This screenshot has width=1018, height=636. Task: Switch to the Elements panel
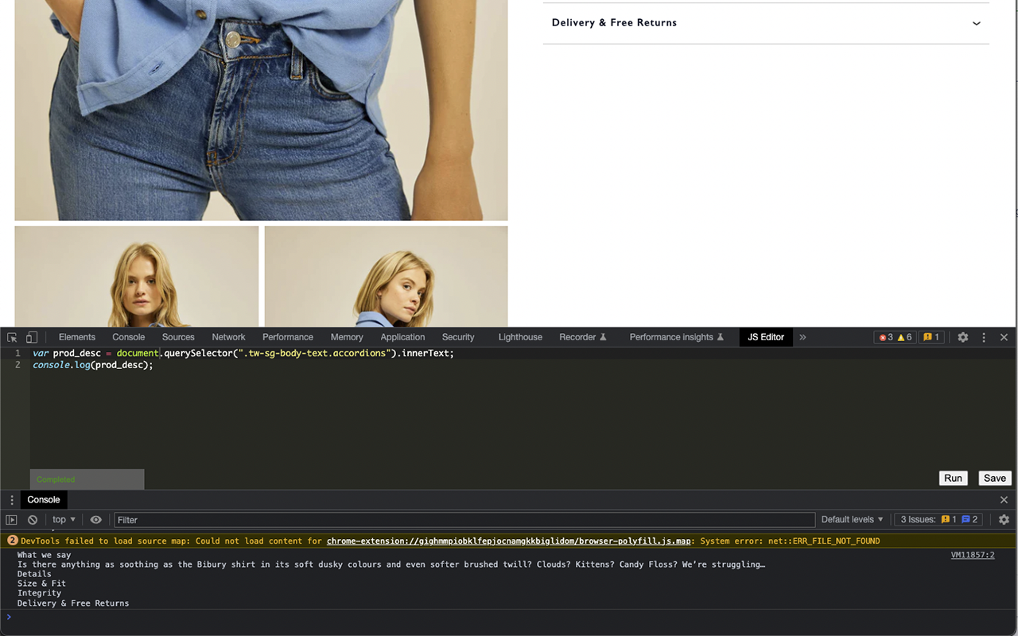click(x=76, y=336)
